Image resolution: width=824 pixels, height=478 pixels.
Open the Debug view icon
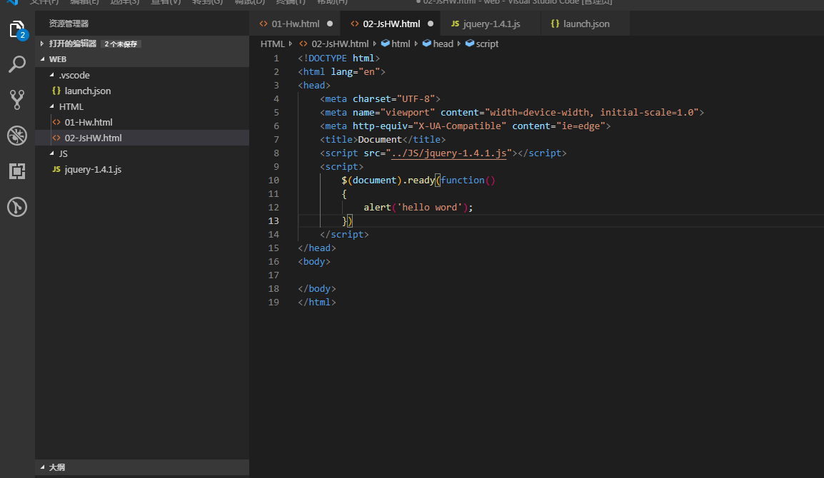(x=17, y=136)
